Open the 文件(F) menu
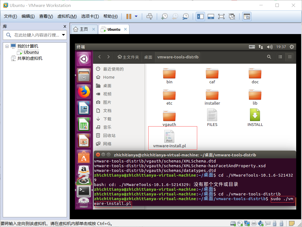The image size is (302, 227). tap(11, 16)
